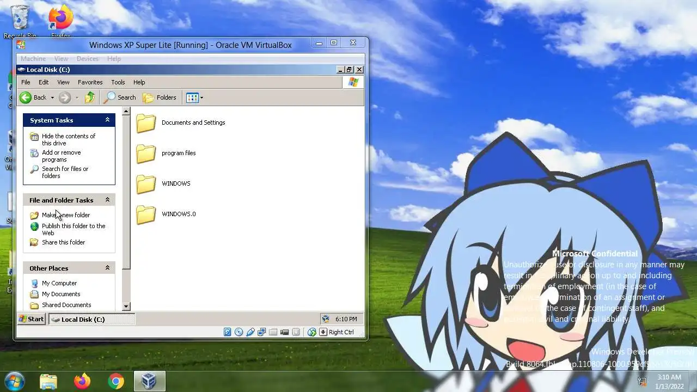Open the Windows 7 Start orb
Image resolution: width=697 pixels, height=392 pixels.
[x=14, y=381]
